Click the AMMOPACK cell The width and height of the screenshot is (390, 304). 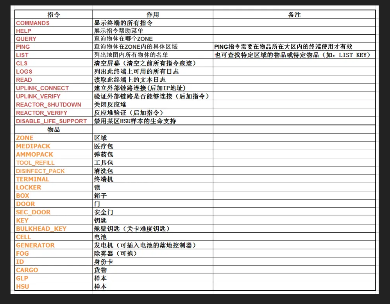pos(54,154)
